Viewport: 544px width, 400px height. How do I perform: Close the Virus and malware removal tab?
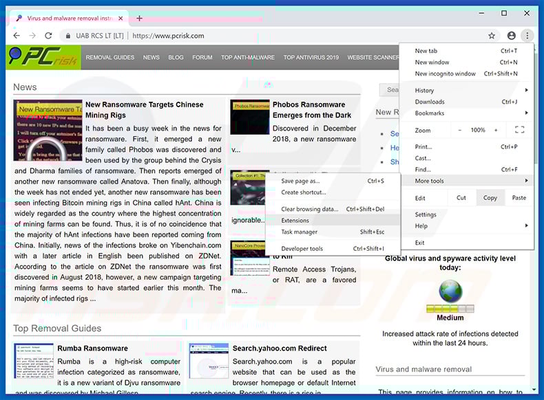(121, 19)
